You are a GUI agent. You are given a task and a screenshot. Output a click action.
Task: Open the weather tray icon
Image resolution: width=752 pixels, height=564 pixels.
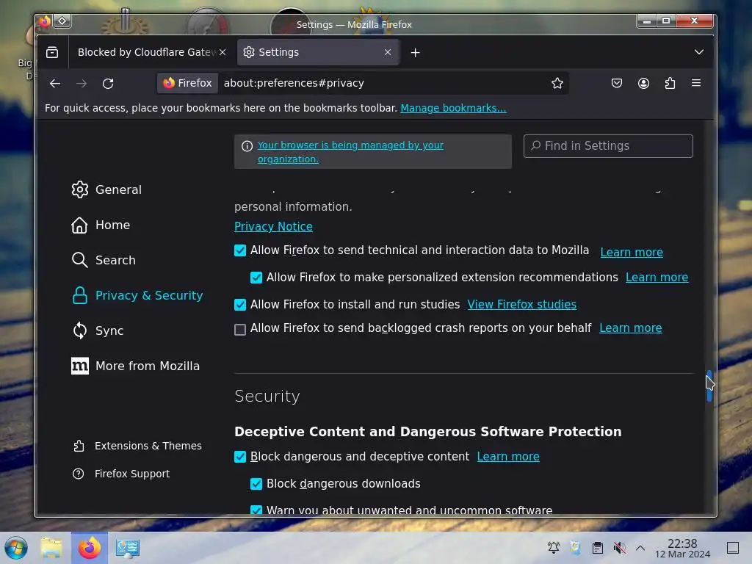575,548
